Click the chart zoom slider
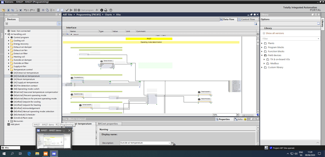 tap(248, 115)
